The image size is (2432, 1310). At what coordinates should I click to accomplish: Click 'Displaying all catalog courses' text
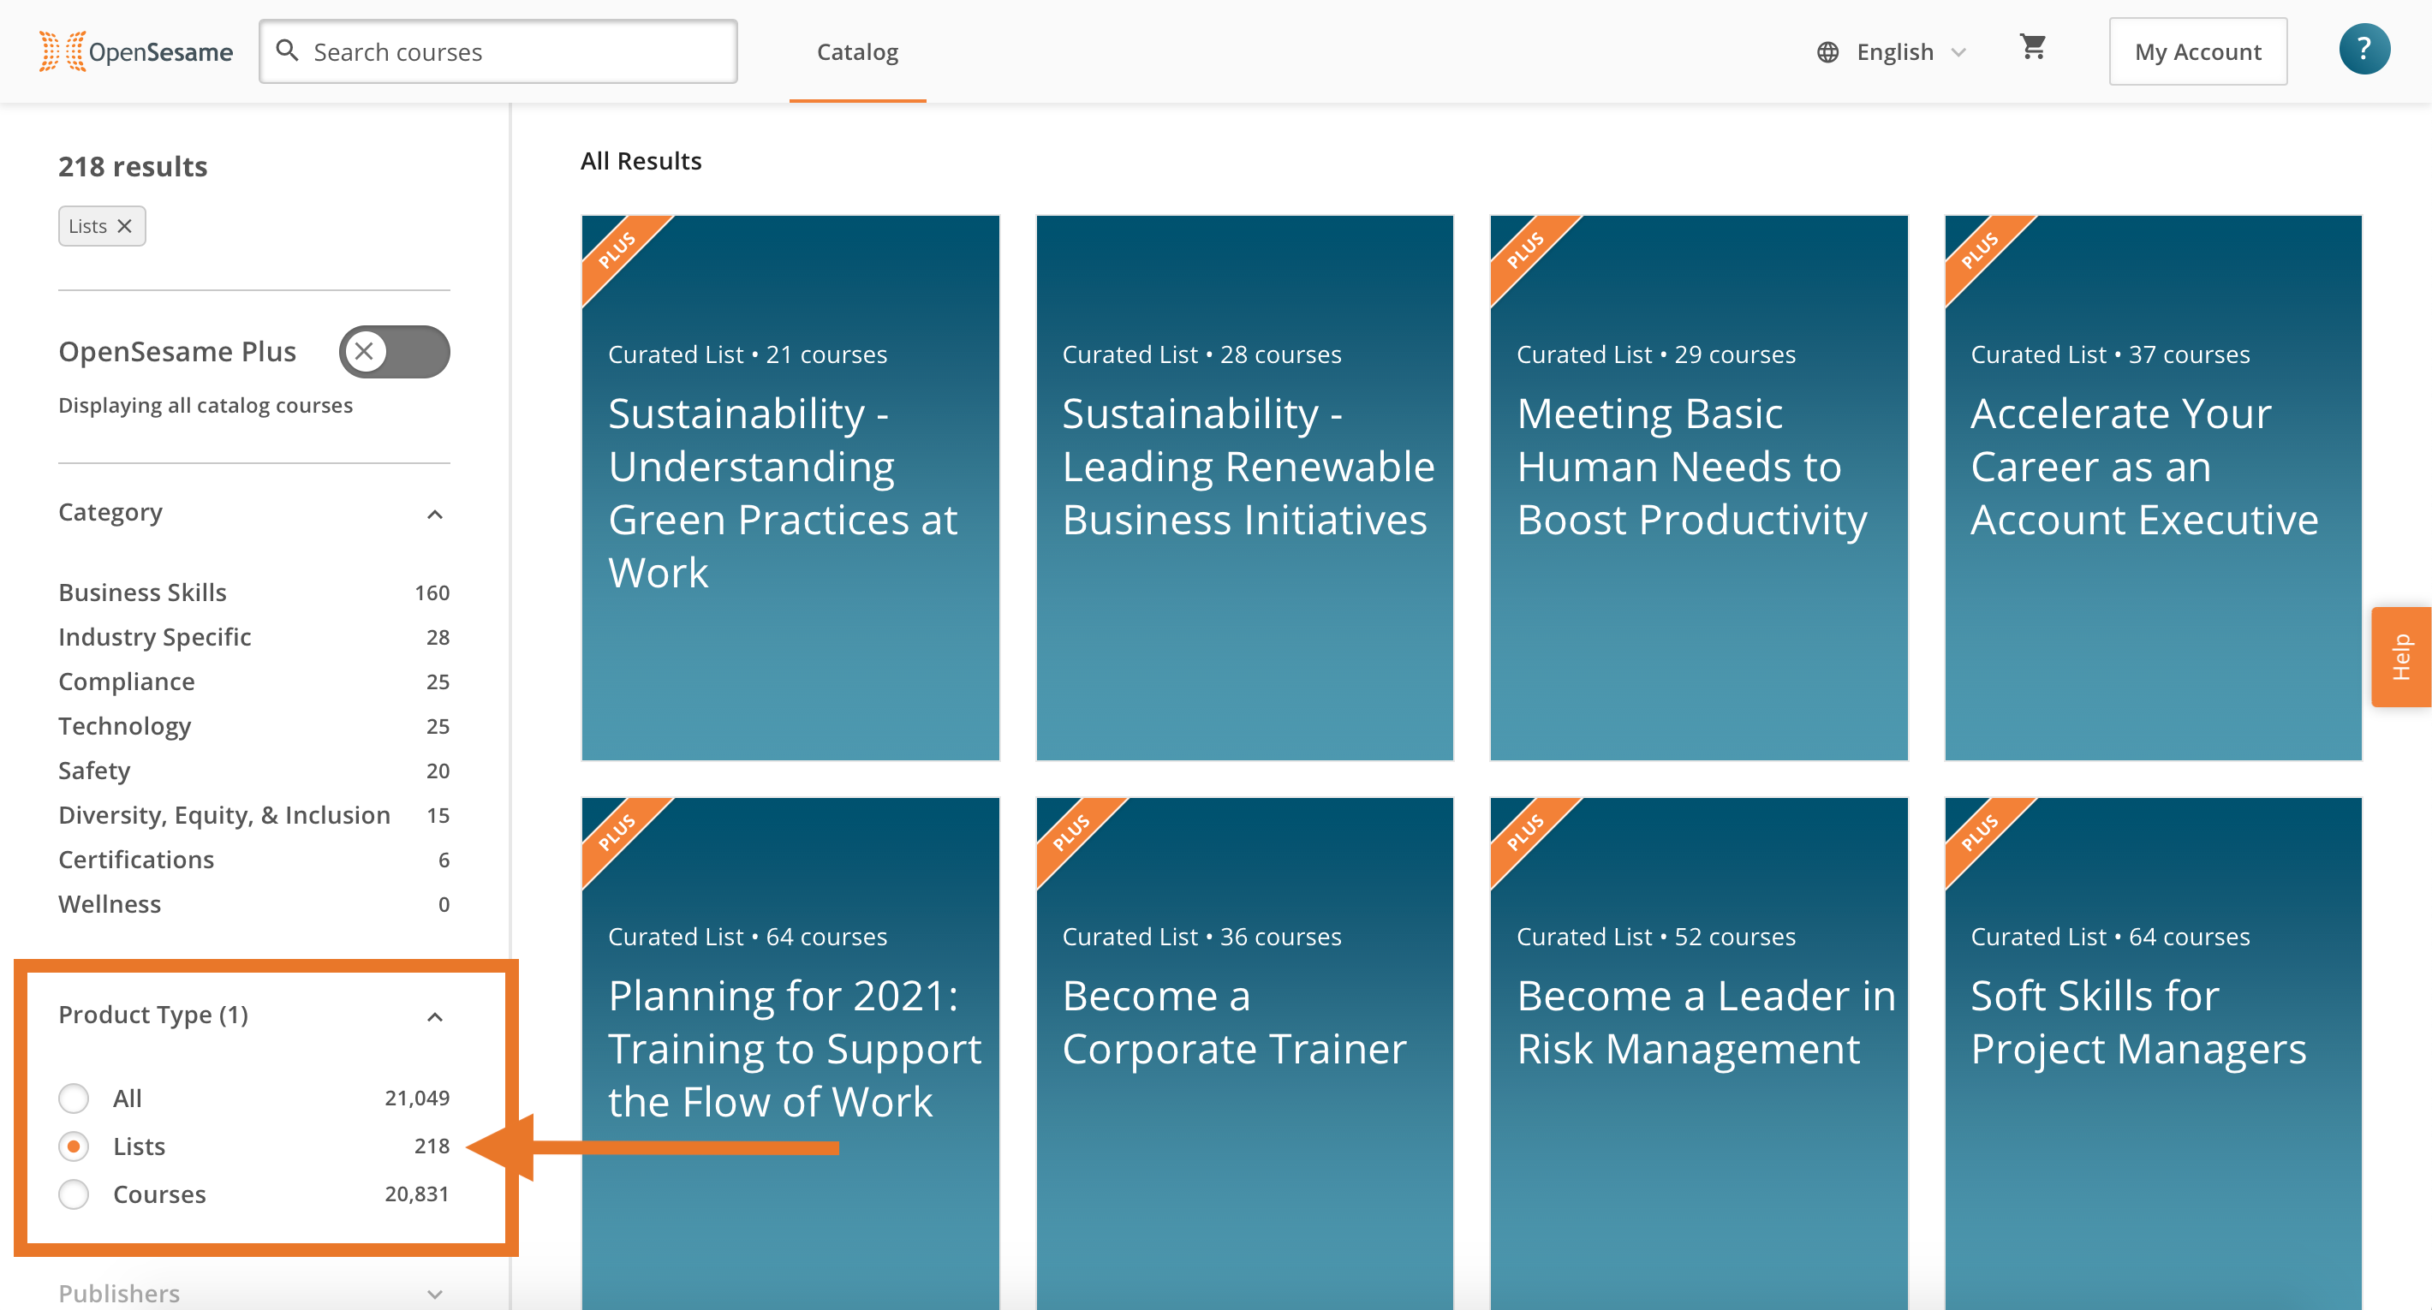click(206, 405)
